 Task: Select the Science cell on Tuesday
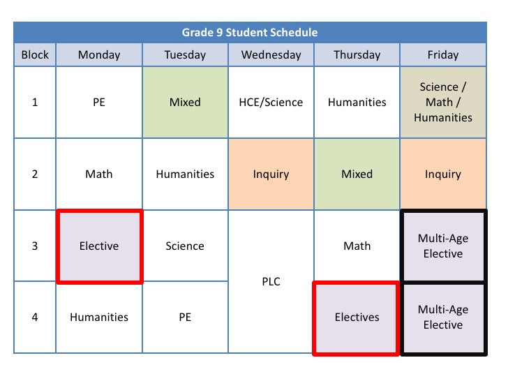(185, 246)
